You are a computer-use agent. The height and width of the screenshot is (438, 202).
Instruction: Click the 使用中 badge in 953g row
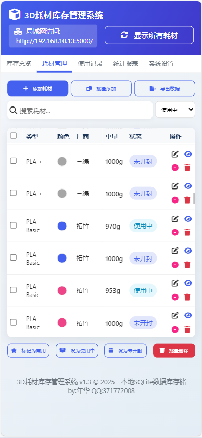tap(143, 290)
